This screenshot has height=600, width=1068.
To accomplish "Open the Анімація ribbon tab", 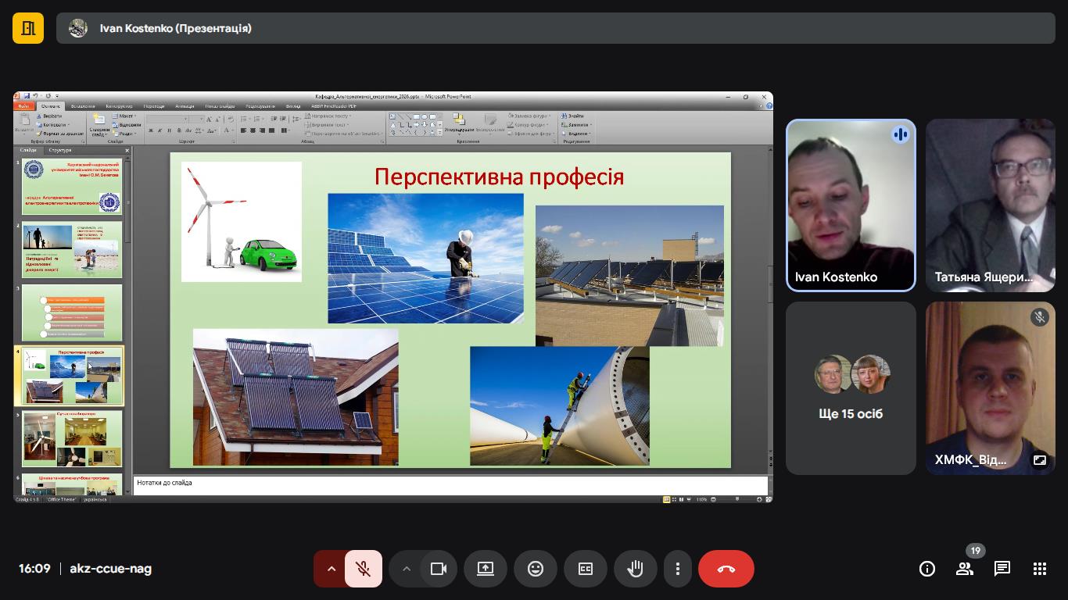I will point(185,106).
